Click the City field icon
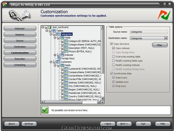Viewport: 174px width, 131px height. point(66,86)
